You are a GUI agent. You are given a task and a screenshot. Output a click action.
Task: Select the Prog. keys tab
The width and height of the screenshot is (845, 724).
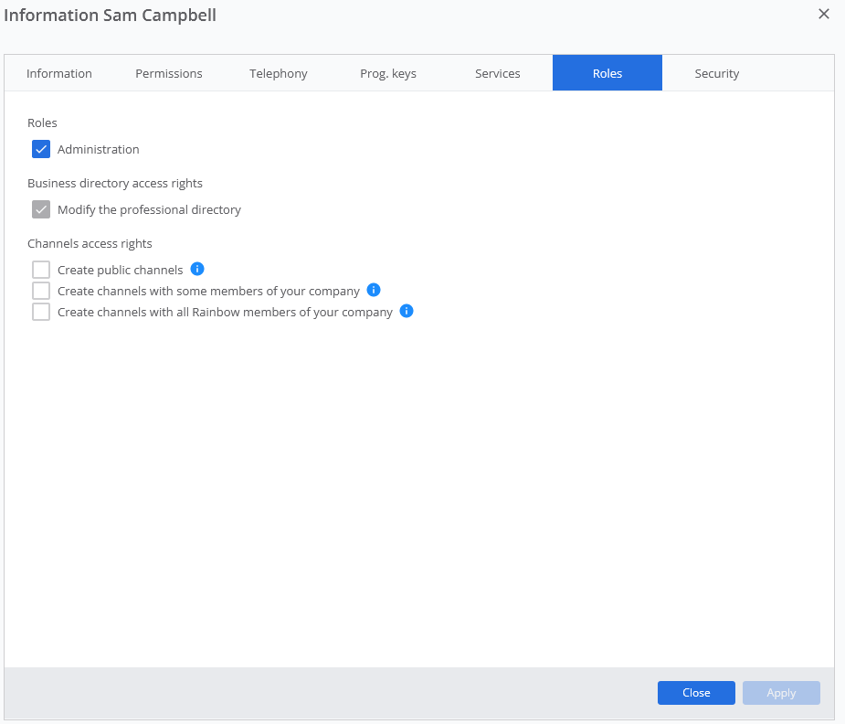388,73
